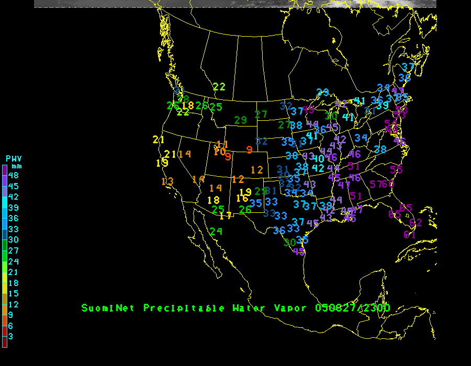Viewport: 471px width, 366px height.
Task: Click the yellow 18 reading in Arizona
Action: [x=213, y=200]
